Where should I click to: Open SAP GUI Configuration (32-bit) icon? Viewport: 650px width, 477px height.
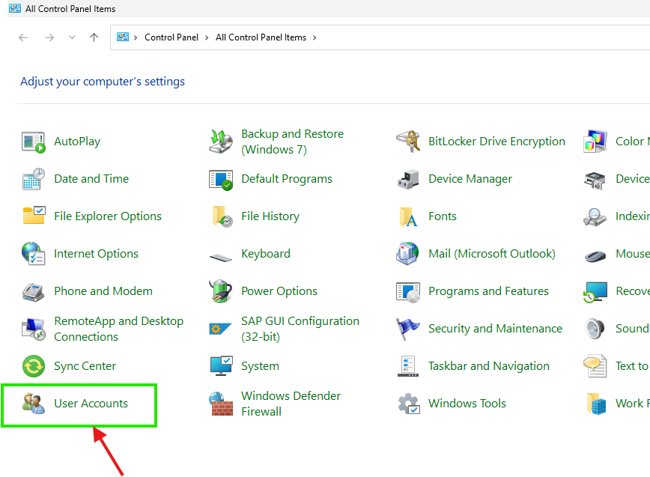point(220,329)
